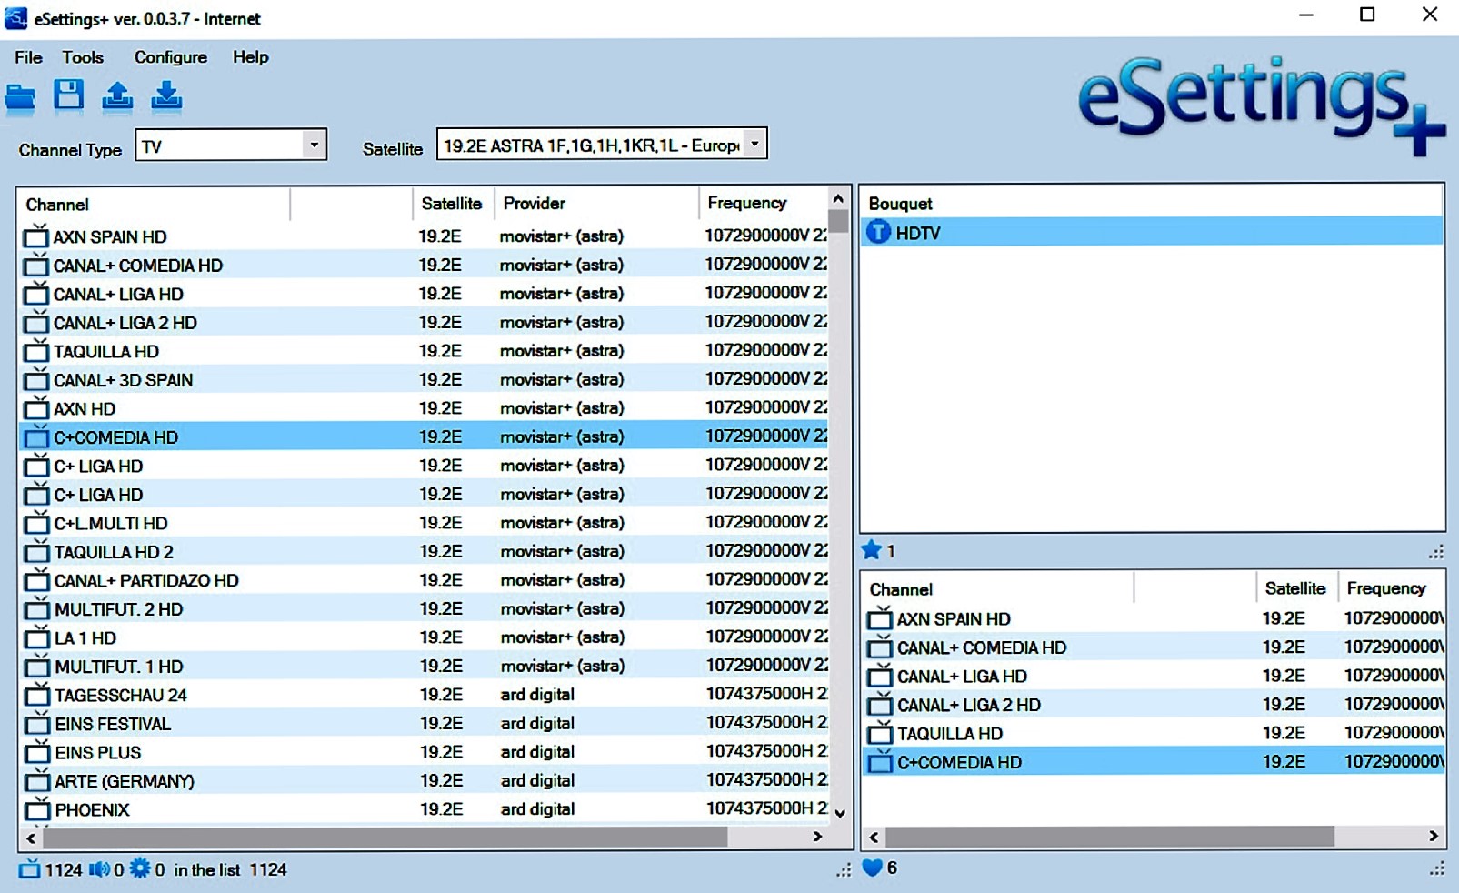Click main list vertical scrollbar up arrow

[838, 199]
